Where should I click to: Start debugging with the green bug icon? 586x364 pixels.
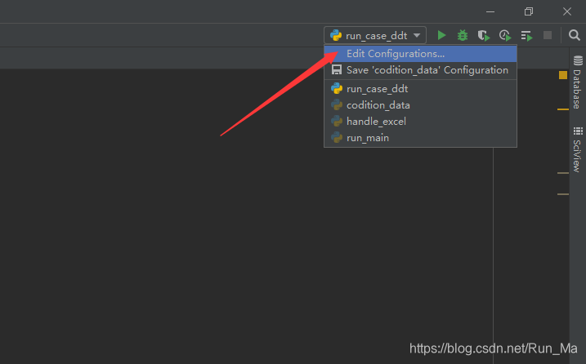click(463, 35)
